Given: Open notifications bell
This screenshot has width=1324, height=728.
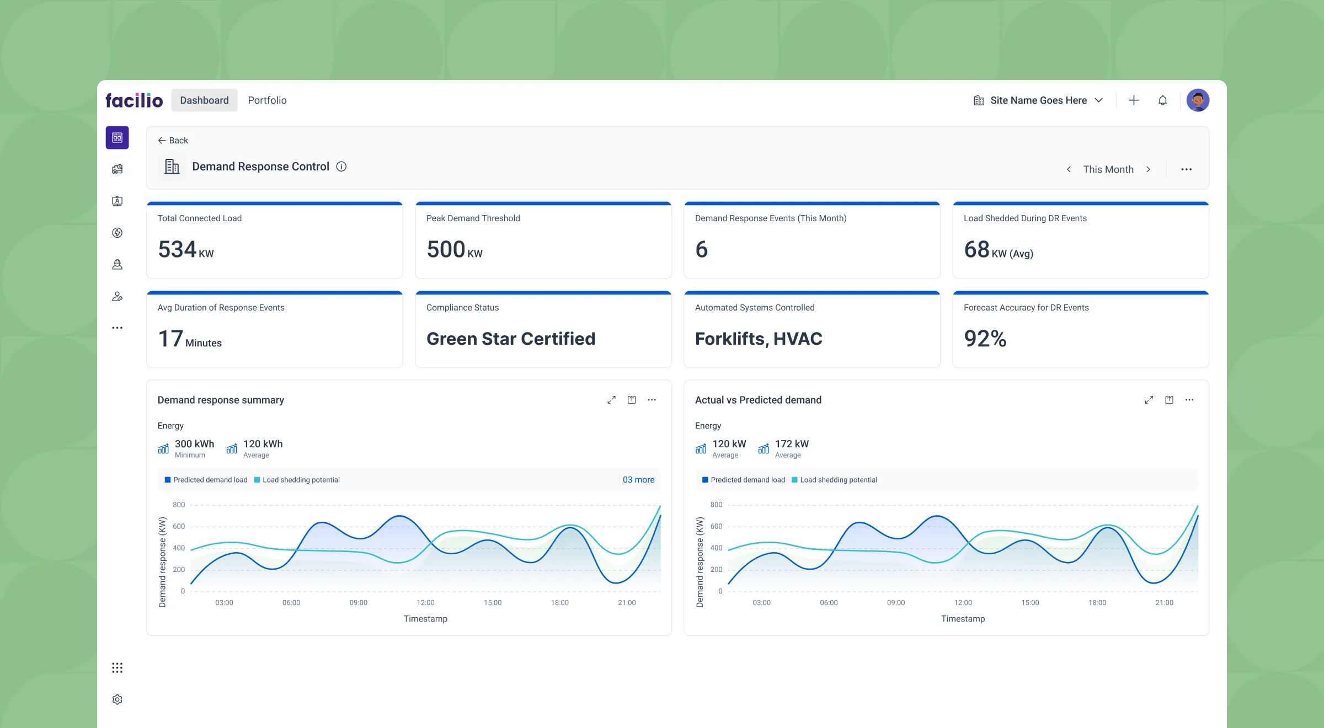Looking at the screenshot, I should pos(1162,100).
